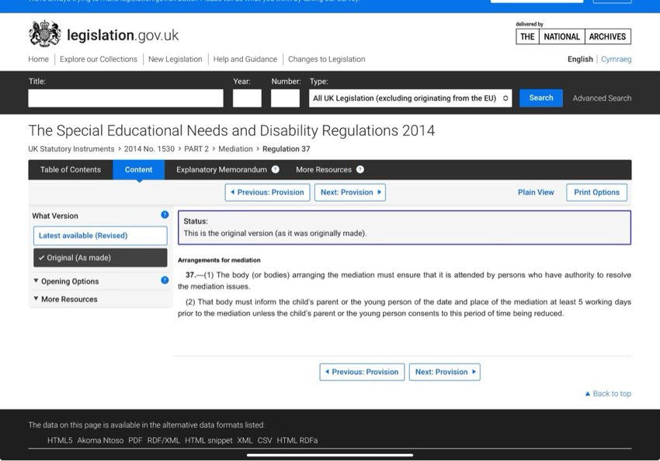The height and width of the screenshot is (461, 660).
Task: Click the royal coat of arms logo
Action: point(44,33)
